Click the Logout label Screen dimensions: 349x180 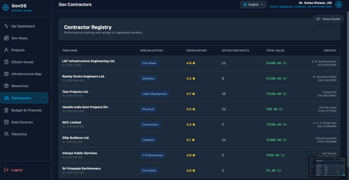tap(17, 170)
